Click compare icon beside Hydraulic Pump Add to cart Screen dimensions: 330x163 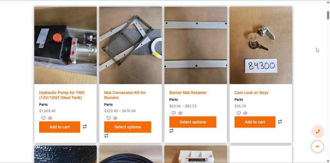85,127
